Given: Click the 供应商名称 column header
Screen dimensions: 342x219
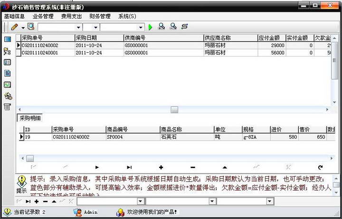Looking at the screenshot, I should pyautogui.click(x=231, y=38).
